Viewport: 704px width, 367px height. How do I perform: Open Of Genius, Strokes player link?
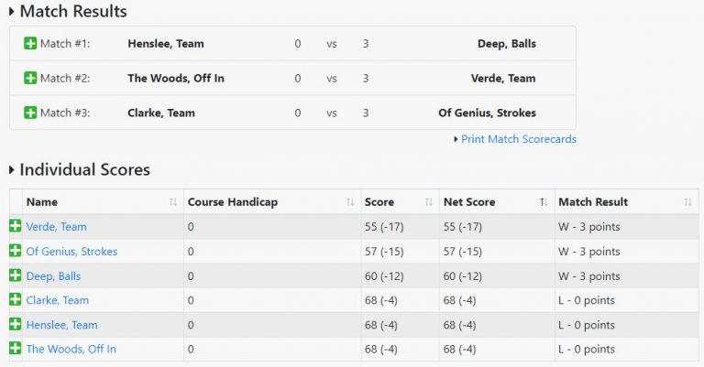pyautogui.click(x=71, y=252)
